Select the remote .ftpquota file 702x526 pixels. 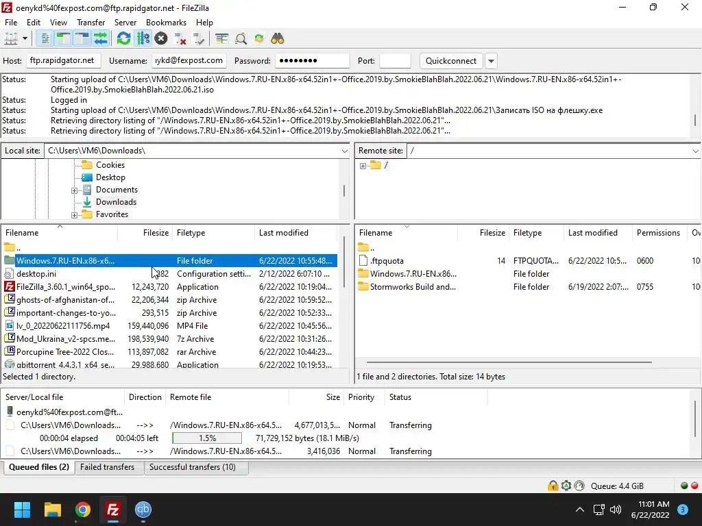[x=529, y=261]
